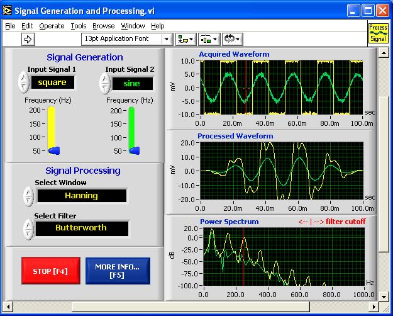Click the vertical scrollbar up arrow

click(x=384, y=53)
